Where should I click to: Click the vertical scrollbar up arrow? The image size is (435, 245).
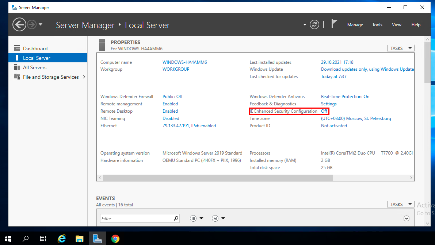pos(427,39)
